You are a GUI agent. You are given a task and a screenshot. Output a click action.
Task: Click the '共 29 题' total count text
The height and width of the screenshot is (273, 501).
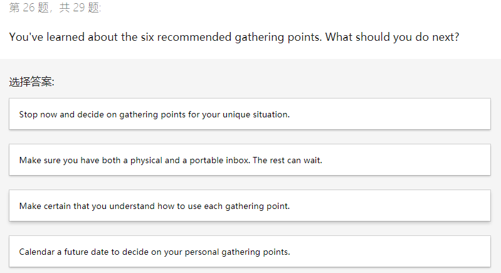80,8
